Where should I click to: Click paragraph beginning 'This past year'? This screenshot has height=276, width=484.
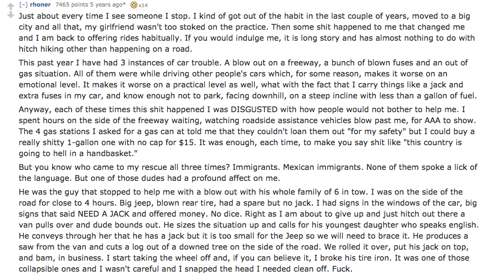248,79
